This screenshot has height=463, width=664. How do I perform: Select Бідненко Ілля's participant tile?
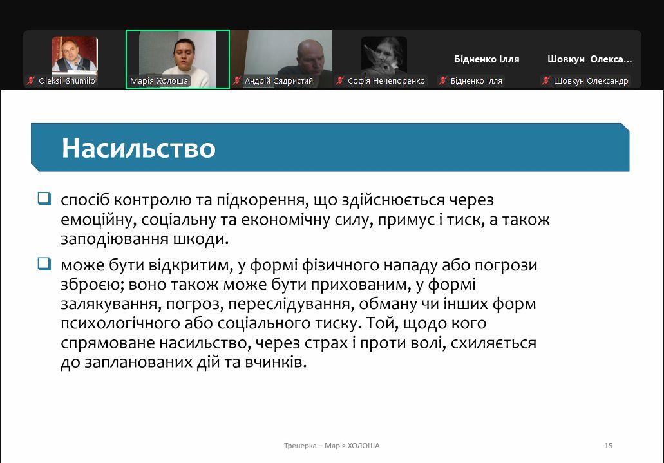(x=486, y=59)
